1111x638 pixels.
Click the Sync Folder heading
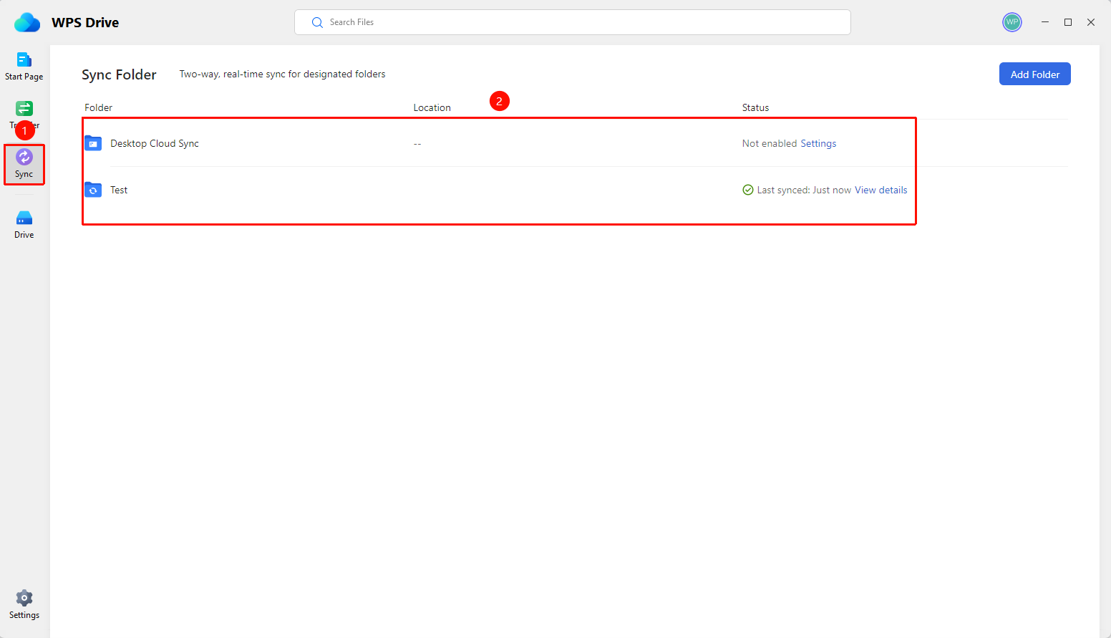tap(119, 74)
